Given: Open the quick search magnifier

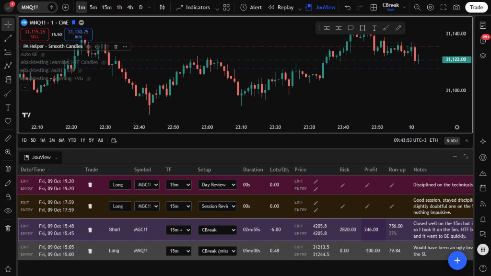Looking at the screenshot, I should click(x=417, y=7).
